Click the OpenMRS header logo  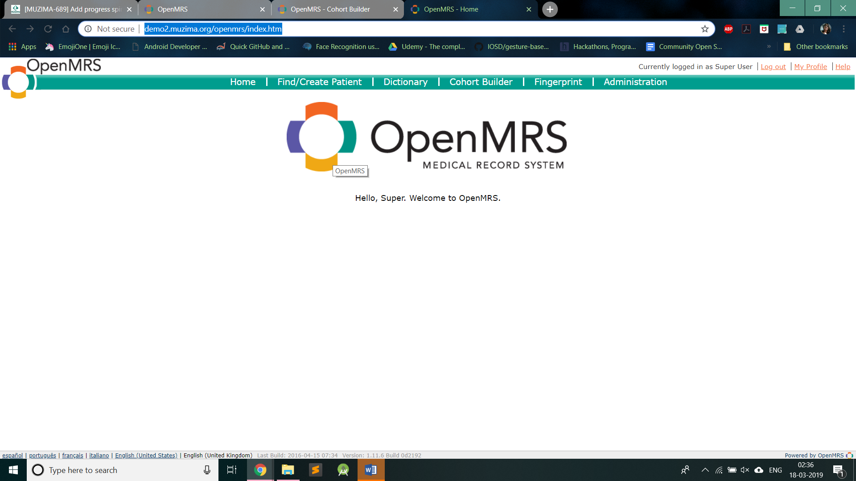tap(51, 79)
